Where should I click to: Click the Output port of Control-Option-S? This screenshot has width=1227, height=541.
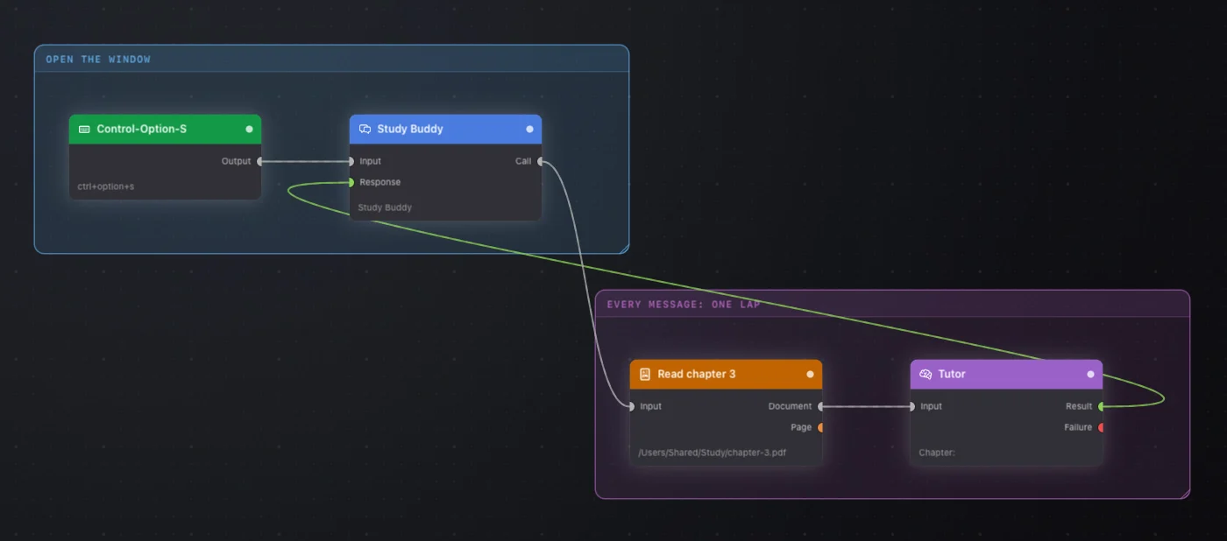pyautogui.click(x=260, y=161)
